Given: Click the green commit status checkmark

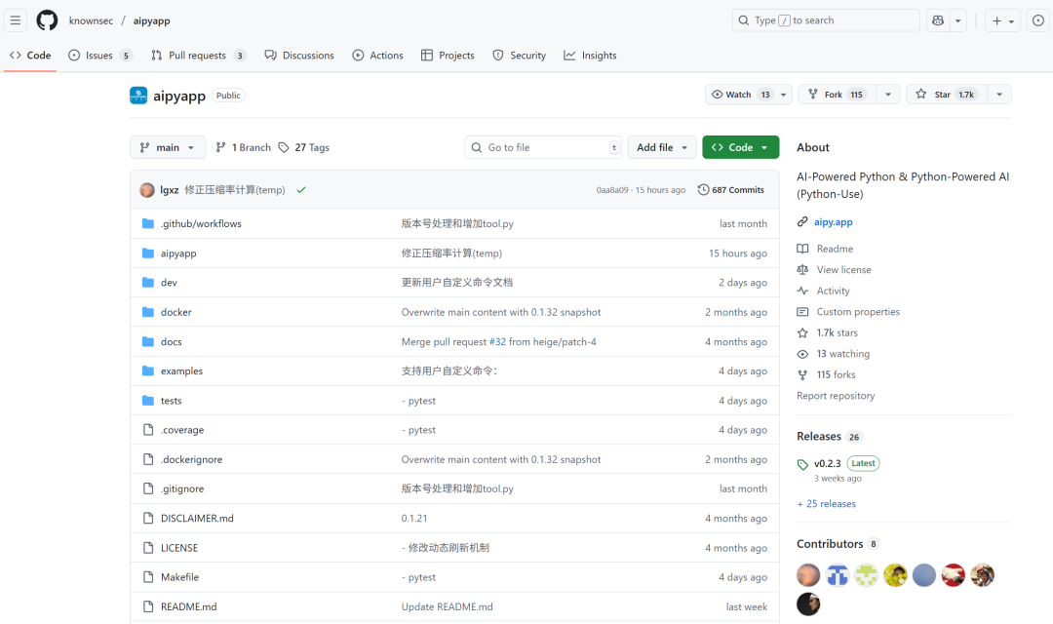Looking at the screenshot, I should [301, 190].
